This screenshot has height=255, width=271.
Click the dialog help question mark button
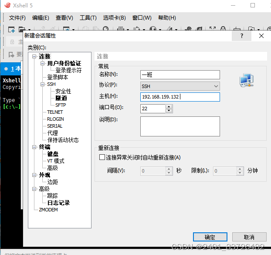point(241,36)
